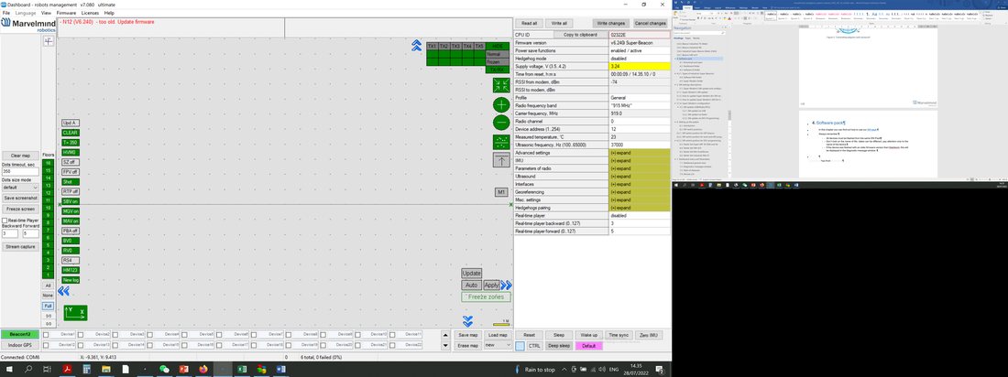Toggle the RTP off button
Viewport: 1008px width, 377px height.
click(70, 191)
